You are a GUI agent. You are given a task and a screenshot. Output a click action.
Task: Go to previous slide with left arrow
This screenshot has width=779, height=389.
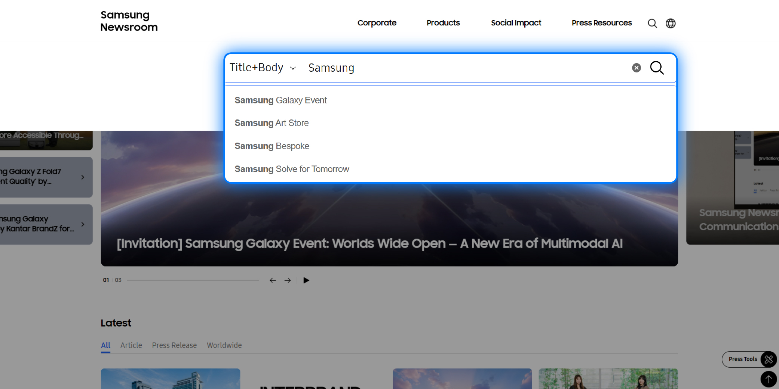pos(273,280)
